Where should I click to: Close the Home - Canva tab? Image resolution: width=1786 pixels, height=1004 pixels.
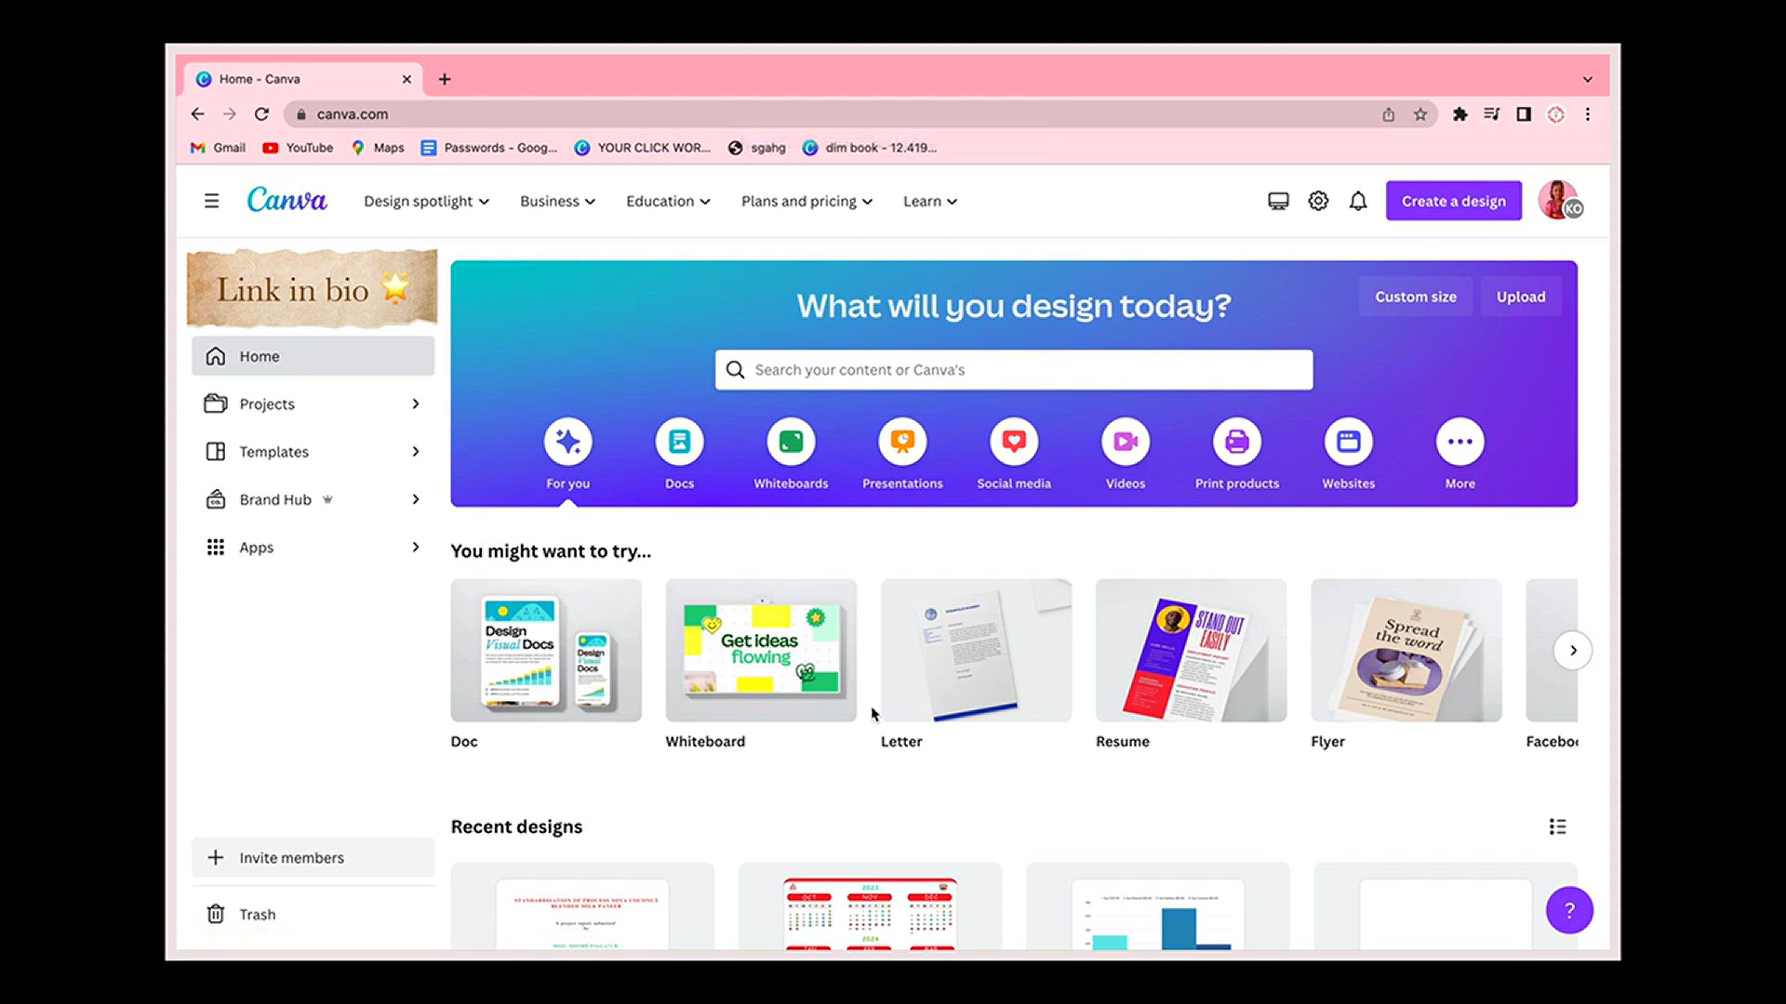[x=407, y=79]
